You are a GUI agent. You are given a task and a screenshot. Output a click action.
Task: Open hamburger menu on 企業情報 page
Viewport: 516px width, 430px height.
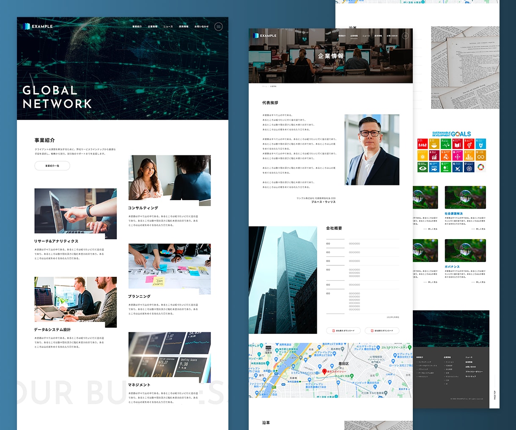(405, 36)
